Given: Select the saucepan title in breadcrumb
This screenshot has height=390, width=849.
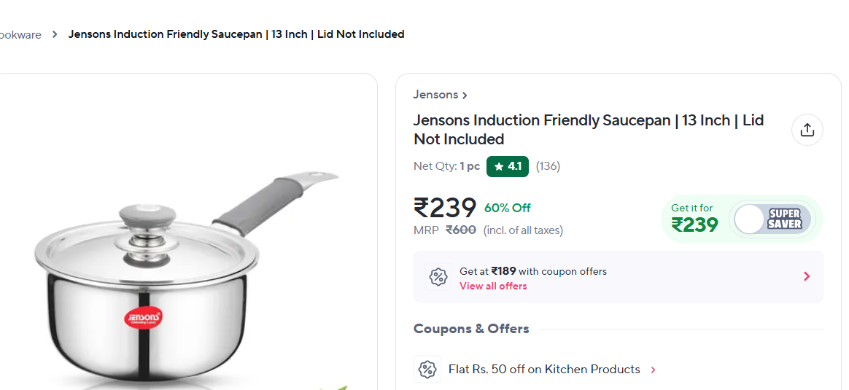Looking at the screenshot, I should pyautogui.click(x=236, y=34).
